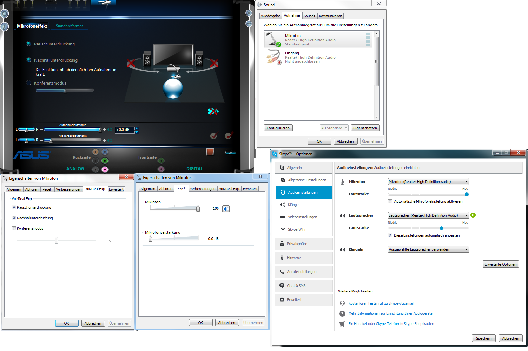This screenshot has height=351, width=528.
Task: Select Audioeinstellungen in Skype sidebar
Action: coord(304,192)
